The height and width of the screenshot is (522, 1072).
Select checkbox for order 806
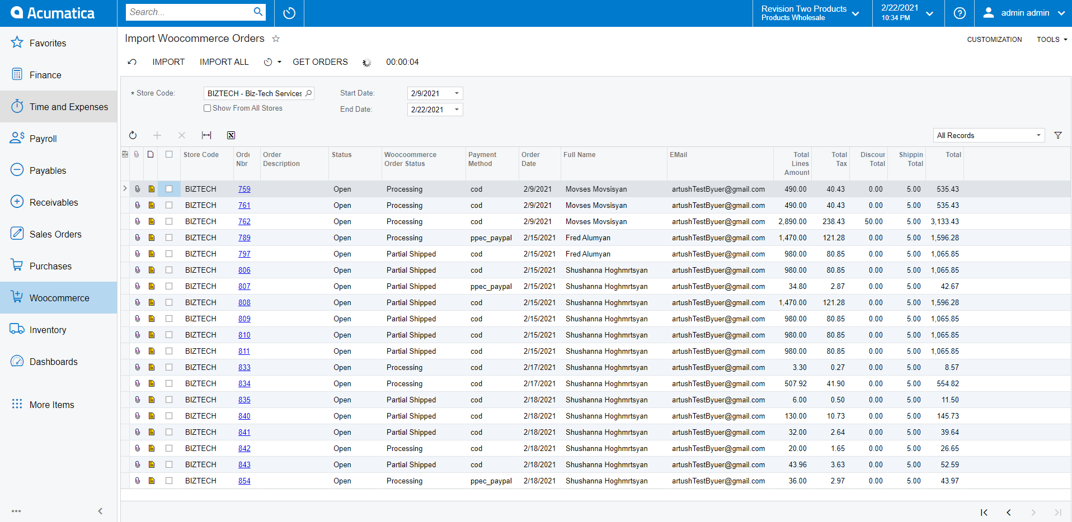coord(169,270)
